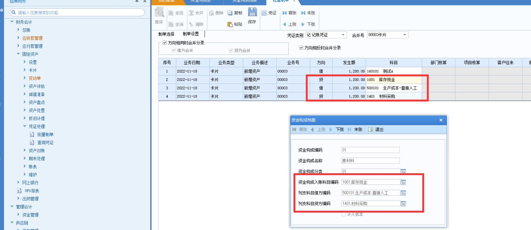Open the 凭证 voucher toolbar icon
The width and height of the screenshot is (531, 230).
pyautogui.click(x=264, y=13)
